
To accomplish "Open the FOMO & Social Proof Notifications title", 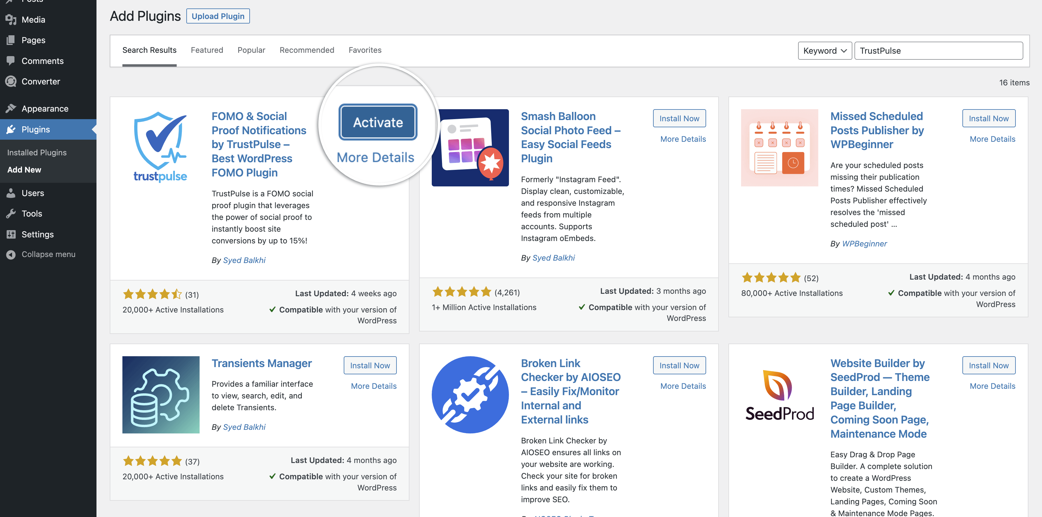I will click(259, 144).
